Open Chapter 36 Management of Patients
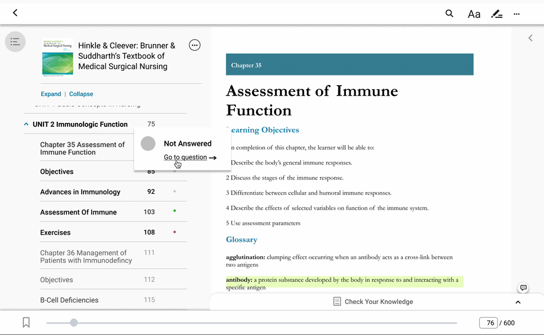This screenshot has height=335, width=544. pos(86,257)
